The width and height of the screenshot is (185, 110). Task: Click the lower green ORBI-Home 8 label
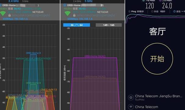click(33, 83)
